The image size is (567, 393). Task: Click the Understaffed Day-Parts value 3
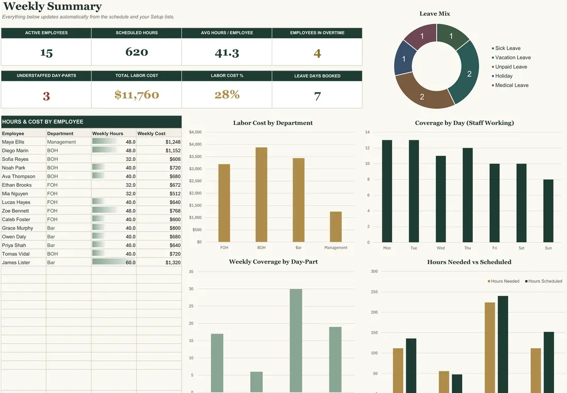pos(46,96)
